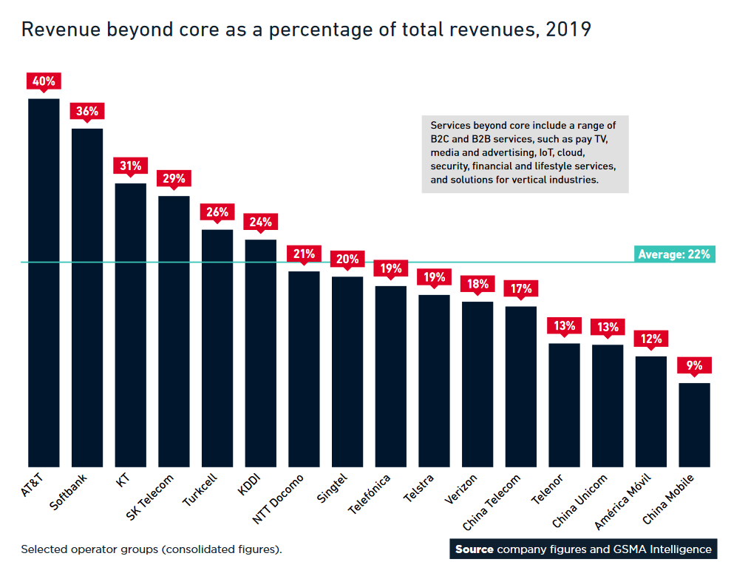Click the 'Verizon' axis label
Image resolution: width=748 pixels, height=576 pixels.
(x=460, y=489)
